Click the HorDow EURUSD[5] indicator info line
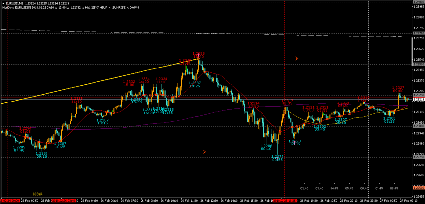 pyautogui.click(x=70, y=7)
